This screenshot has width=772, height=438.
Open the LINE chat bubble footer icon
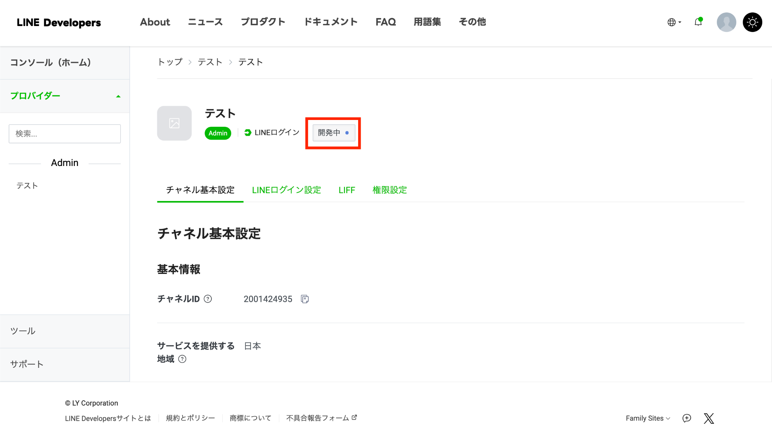(x=687, y=418)
